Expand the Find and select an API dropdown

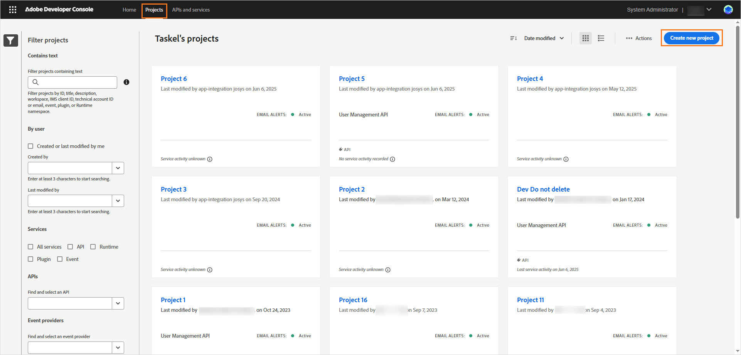pyautogui.click(x=118, y=303)
